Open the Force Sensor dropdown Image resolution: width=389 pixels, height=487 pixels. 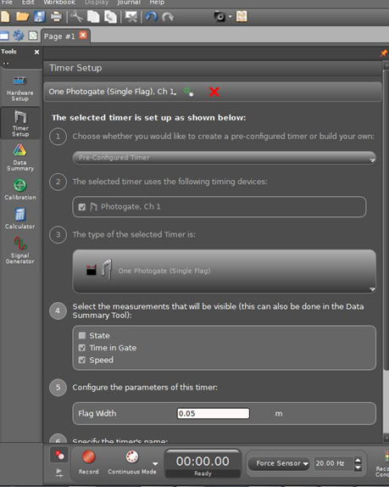(x=279, y=463)
